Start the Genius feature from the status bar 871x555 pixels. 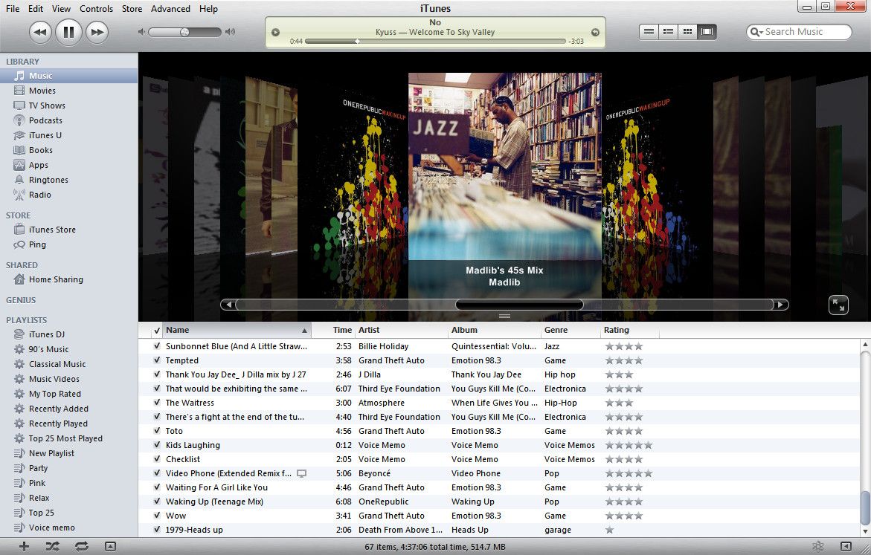pyautogui.click(x=817, y=546)
